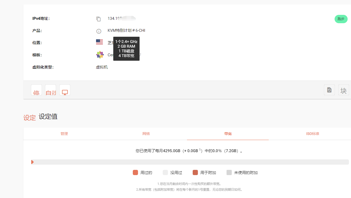351x198 pixels.
Task: Open the 网络 tab
Action: (x=146, y=134)
